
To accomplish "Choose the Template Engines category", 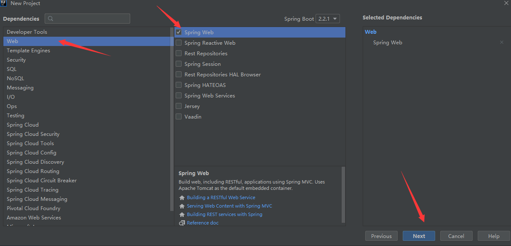I will (86, 51).
